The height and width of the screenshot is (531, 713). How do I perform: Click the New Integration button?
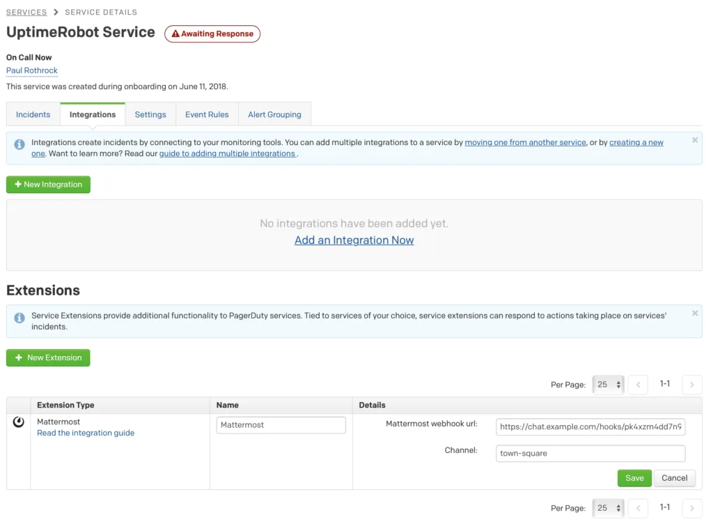pos(48,185)
